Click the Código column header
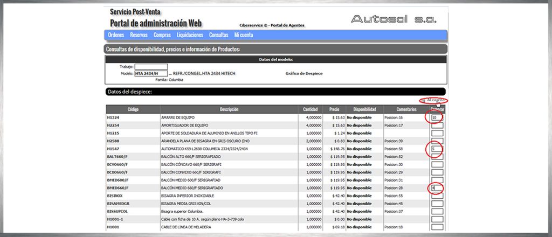Viewport: 552px width, 237px height. (133, 109)
